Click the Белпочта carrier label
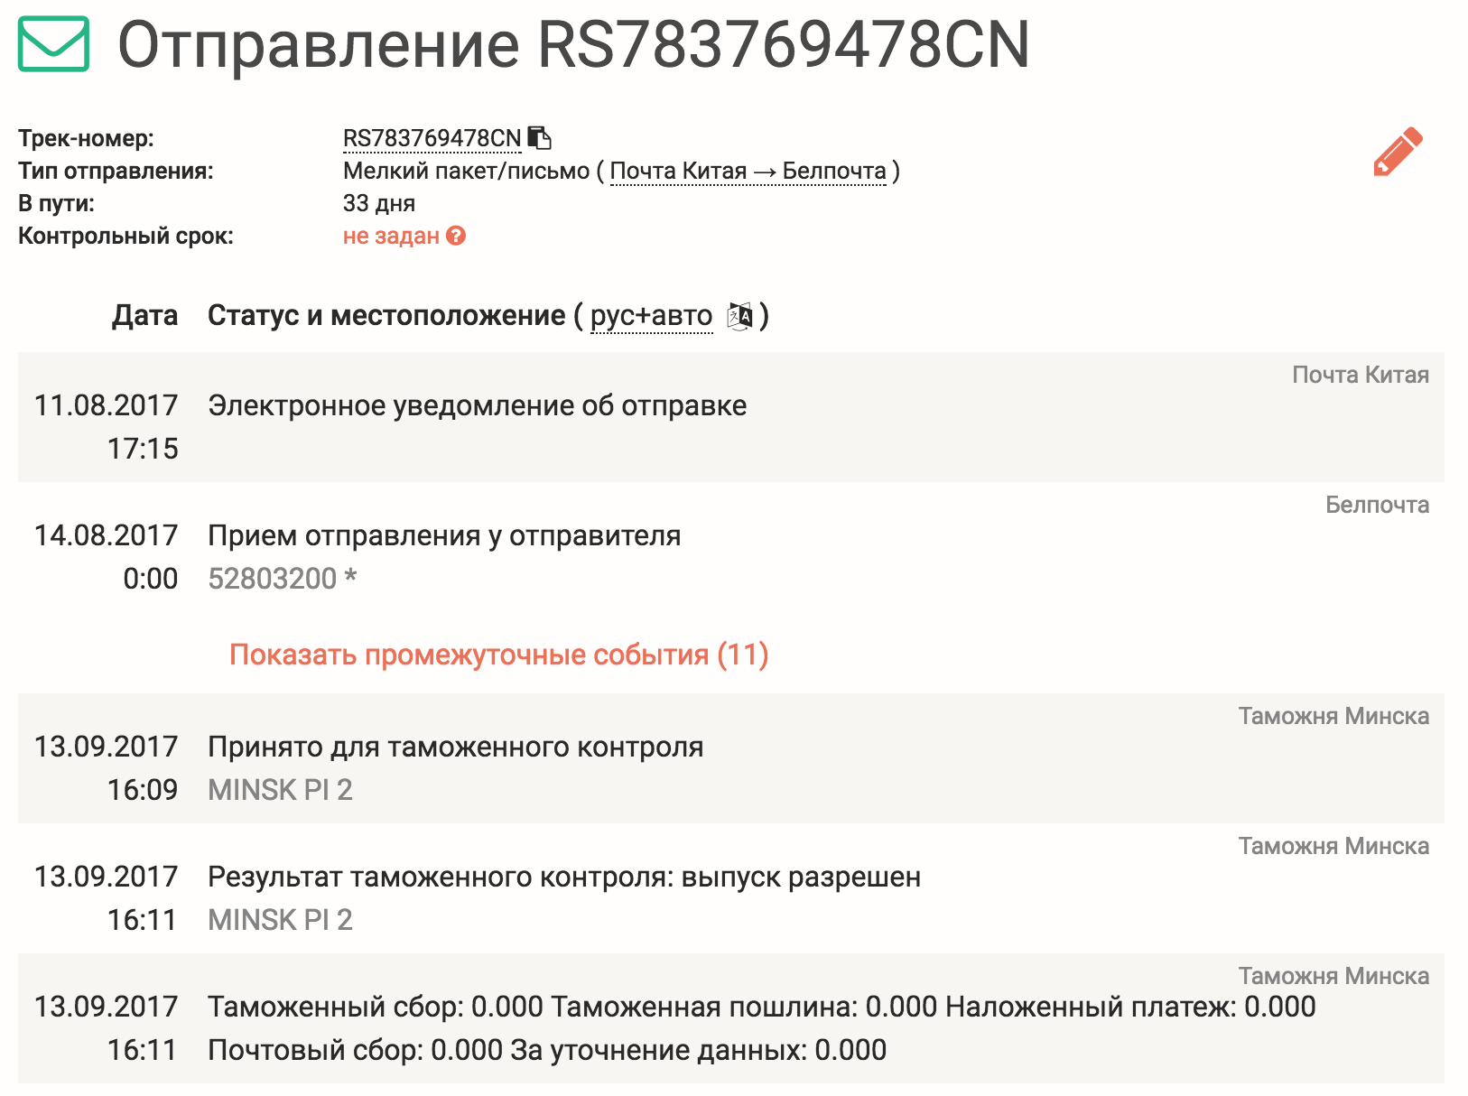Screen dimensions: 1468x1096 click(x=1377, y=505)
